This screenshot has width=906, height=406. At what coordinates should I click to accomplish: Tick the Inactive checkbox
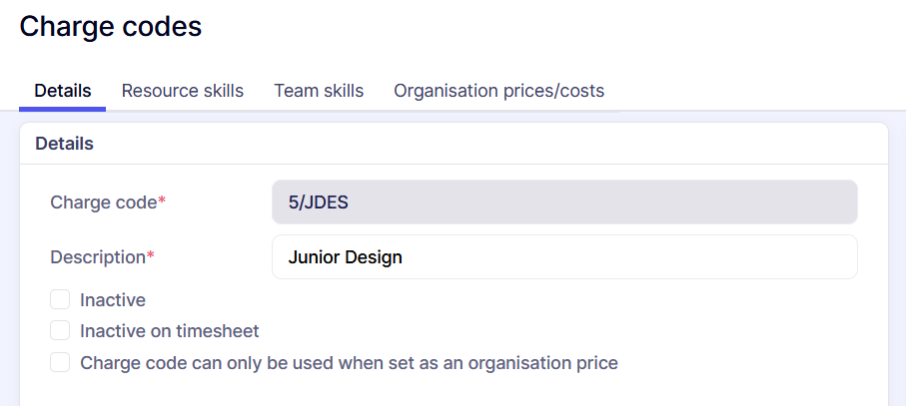point(61,299)
